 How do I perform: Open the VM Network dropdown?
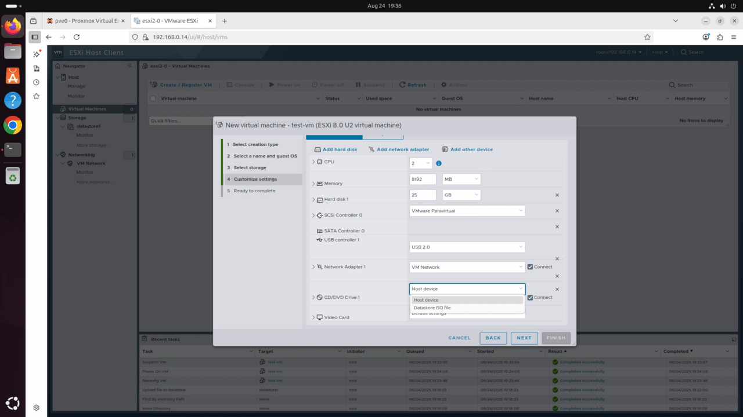click(467, 267)
